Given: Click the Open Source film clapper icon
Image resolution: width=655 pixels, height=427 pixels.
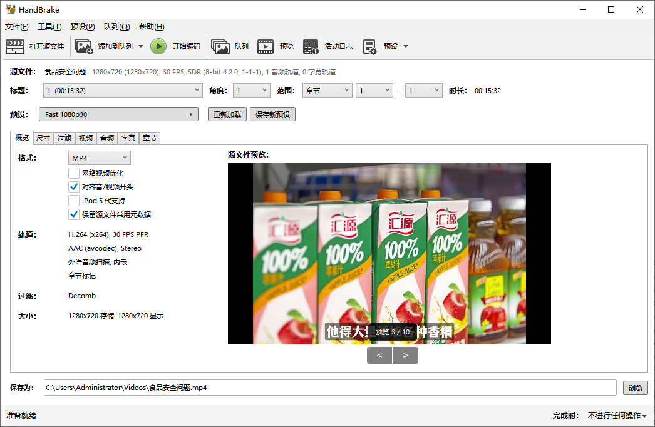Looking at the screenshot, I should 15,46.
